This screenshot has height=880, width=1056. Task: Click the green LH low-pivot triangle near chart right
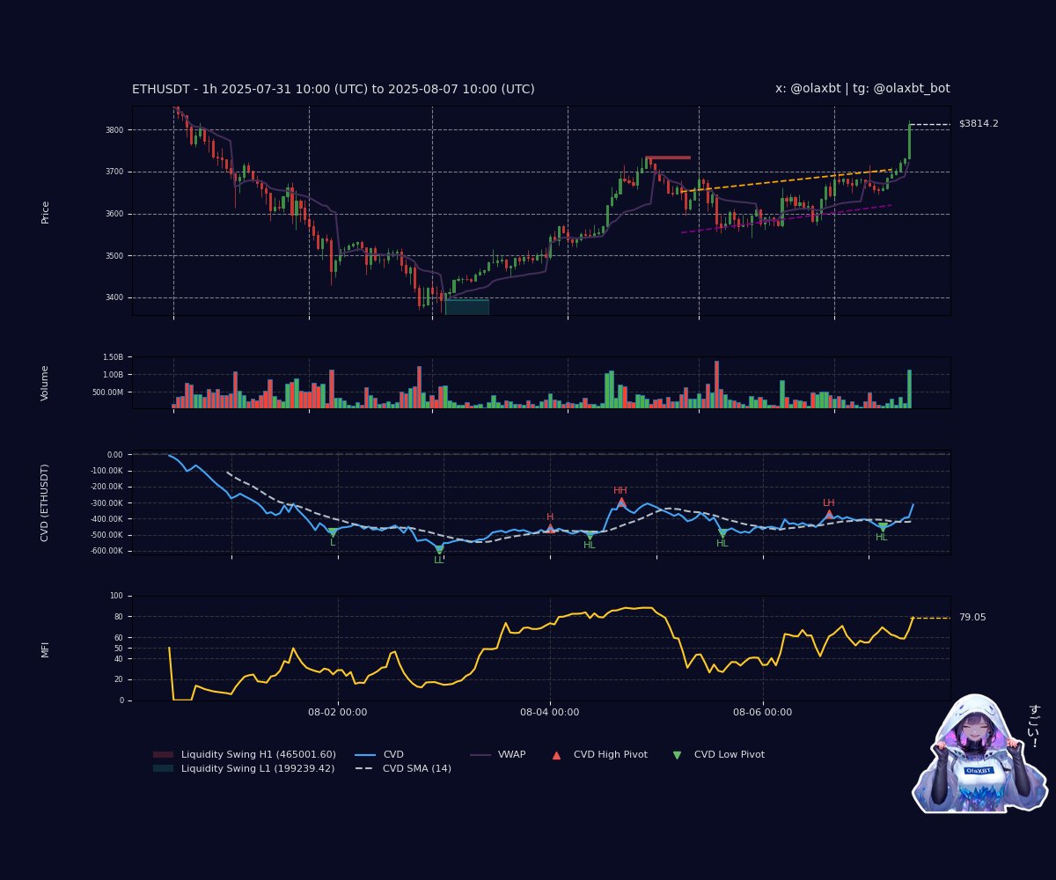coord(881,526)
